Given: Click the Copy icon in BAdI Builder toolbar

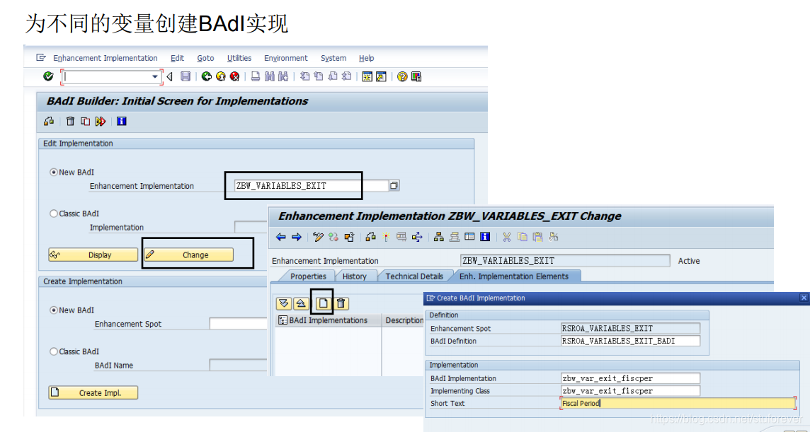Looking at the screenshot, I should 85,122.
